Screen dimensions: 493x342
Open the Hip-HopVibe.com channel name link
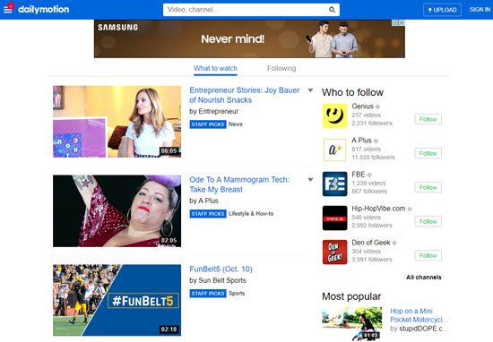(x=378, y=209)
